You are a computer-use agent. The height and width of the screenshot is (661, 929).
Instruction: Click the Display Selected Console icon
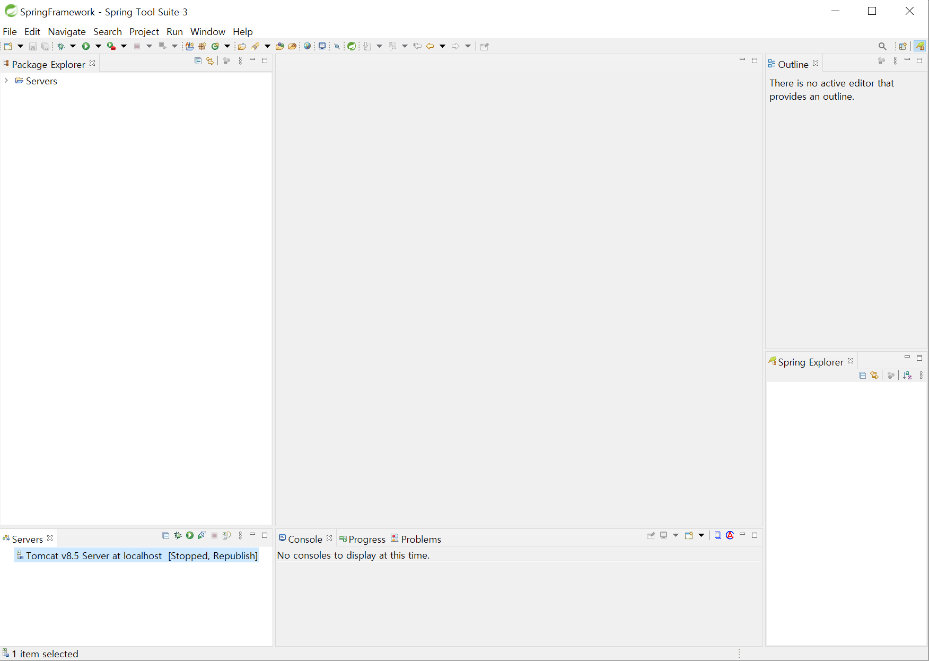(x=663, y=535)
